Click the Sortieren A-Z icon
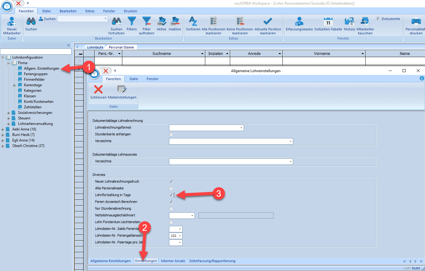Screen dimensions: 425x271 tap(193, 21)
